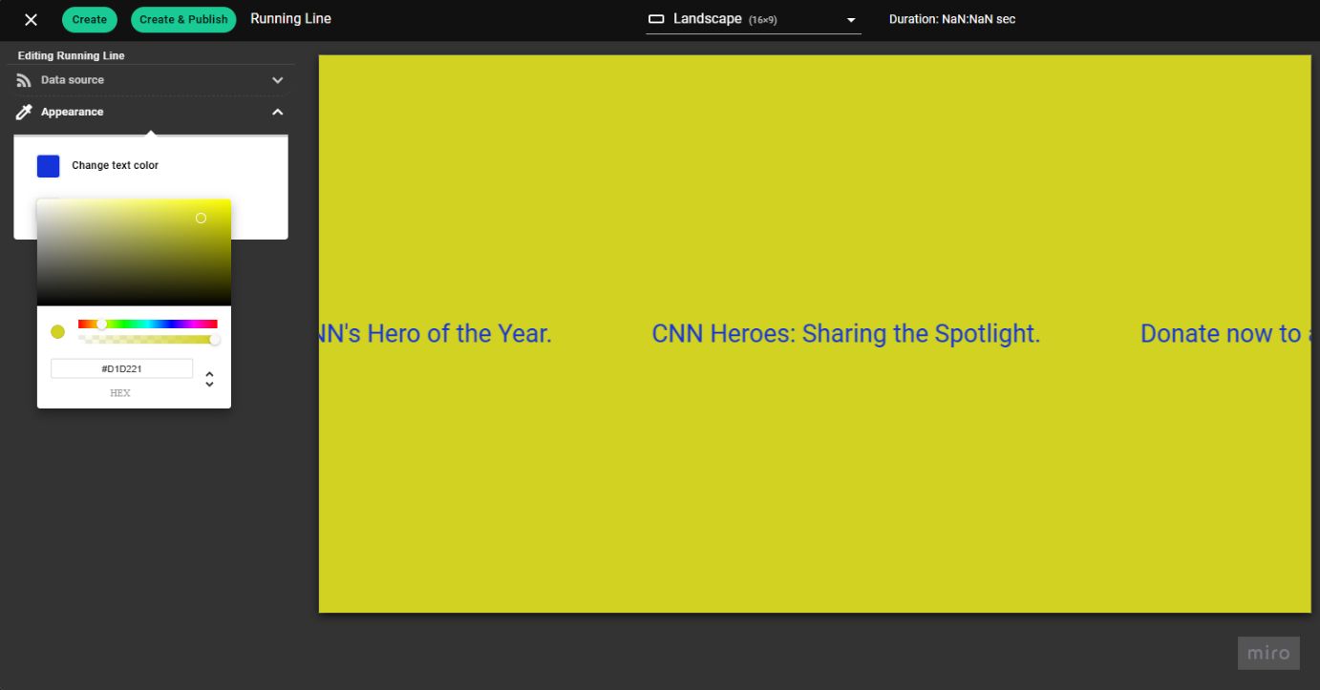Click the opacity alpha slider

[x=148, y=340]
